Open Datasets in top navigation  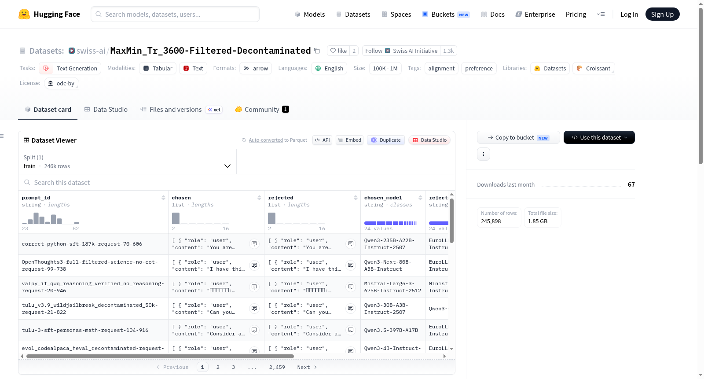(x=353, y=15)
